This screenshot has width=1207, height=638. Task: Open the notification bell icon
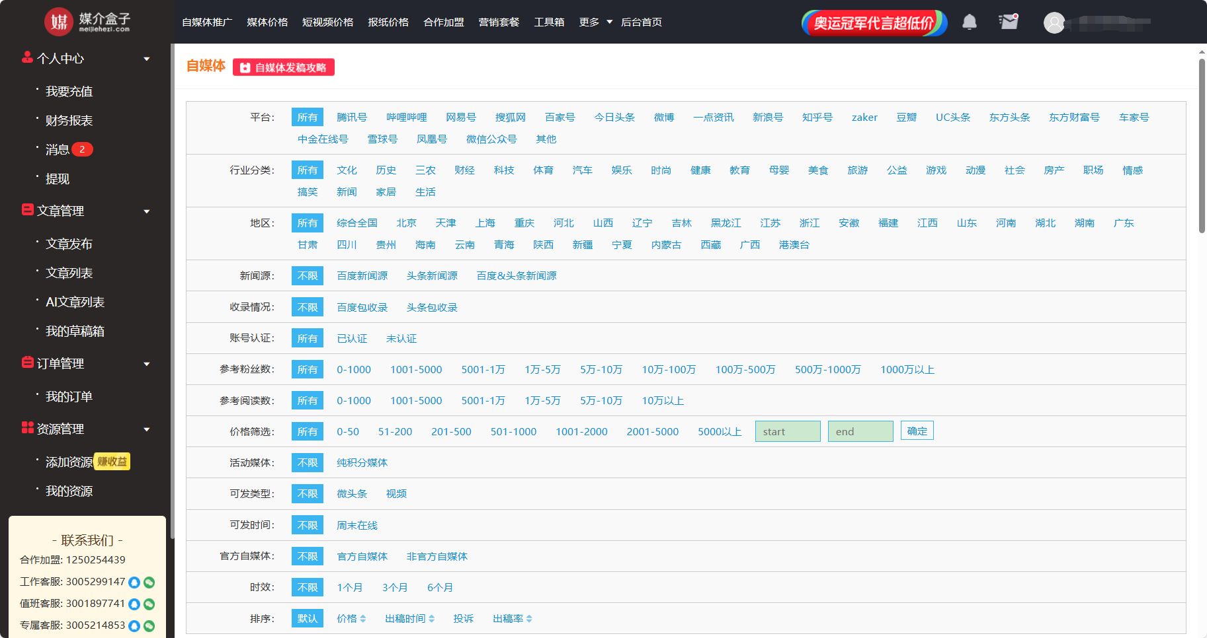pos(969,22)
